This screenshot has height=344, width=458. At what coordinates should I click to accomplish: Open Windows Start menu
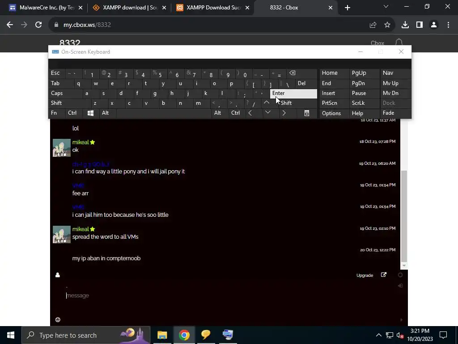pyautogui.click(x=11, y=335)
